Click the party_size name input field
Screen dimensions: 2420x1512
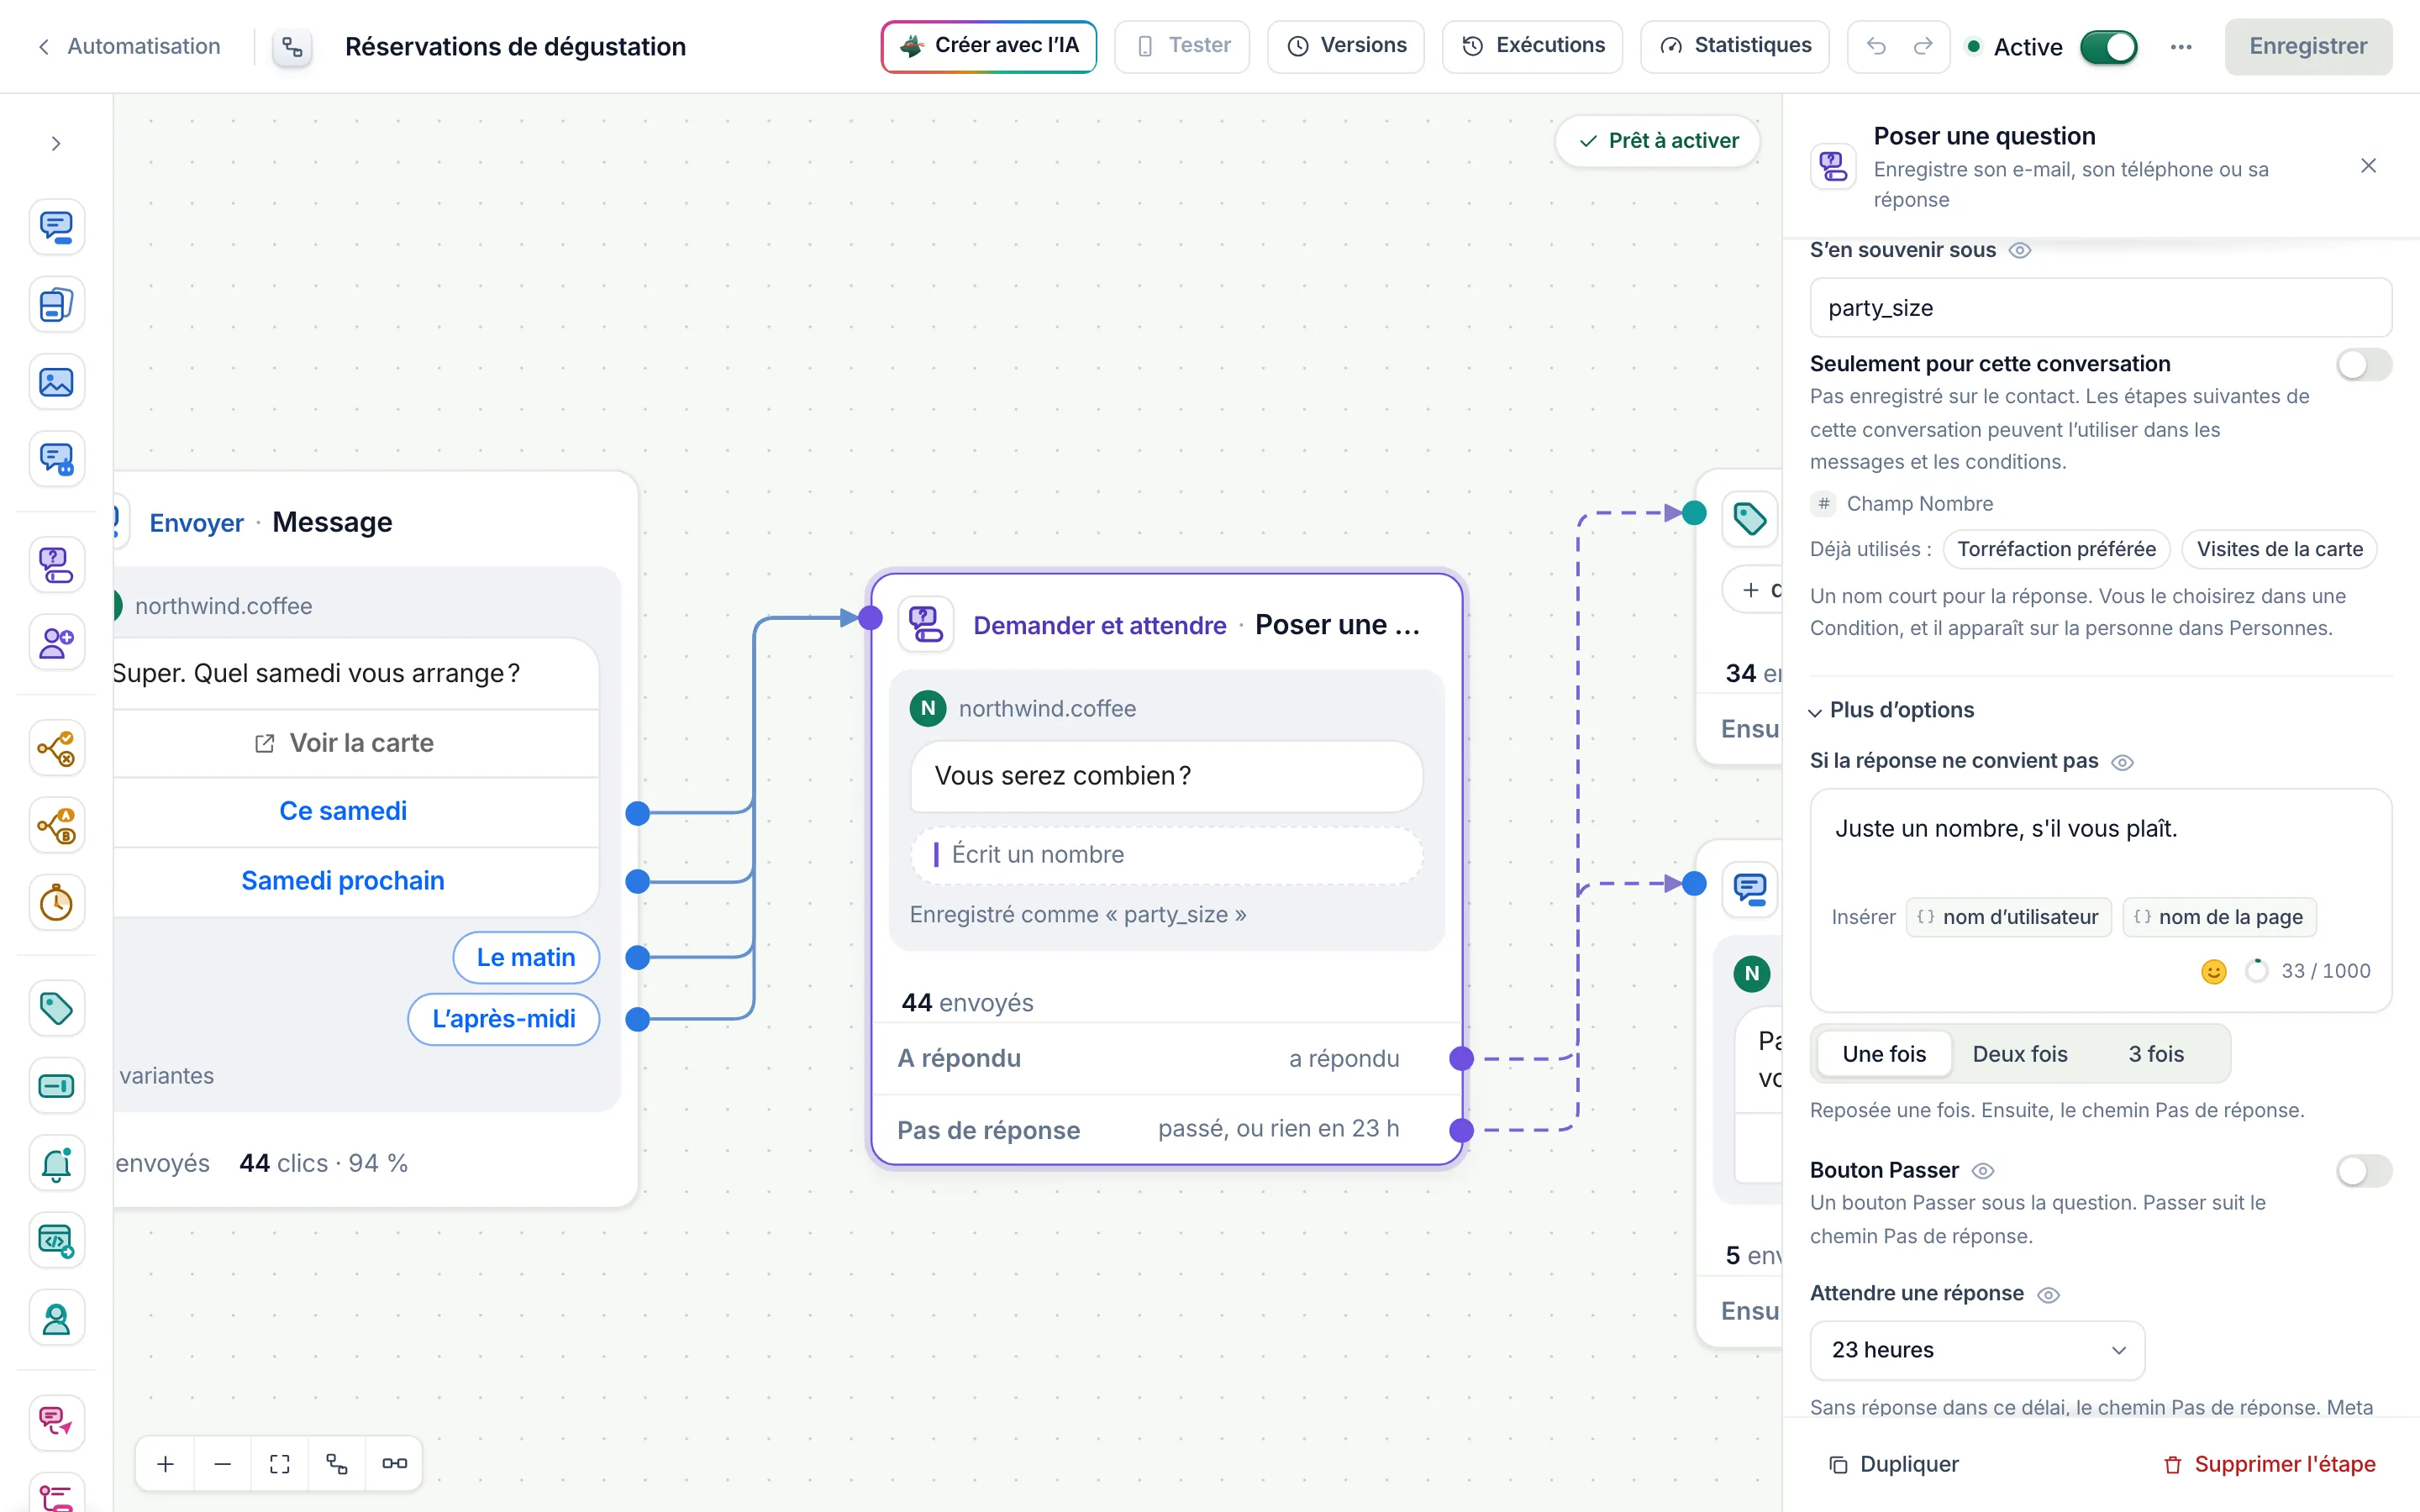coord(2100,308)
